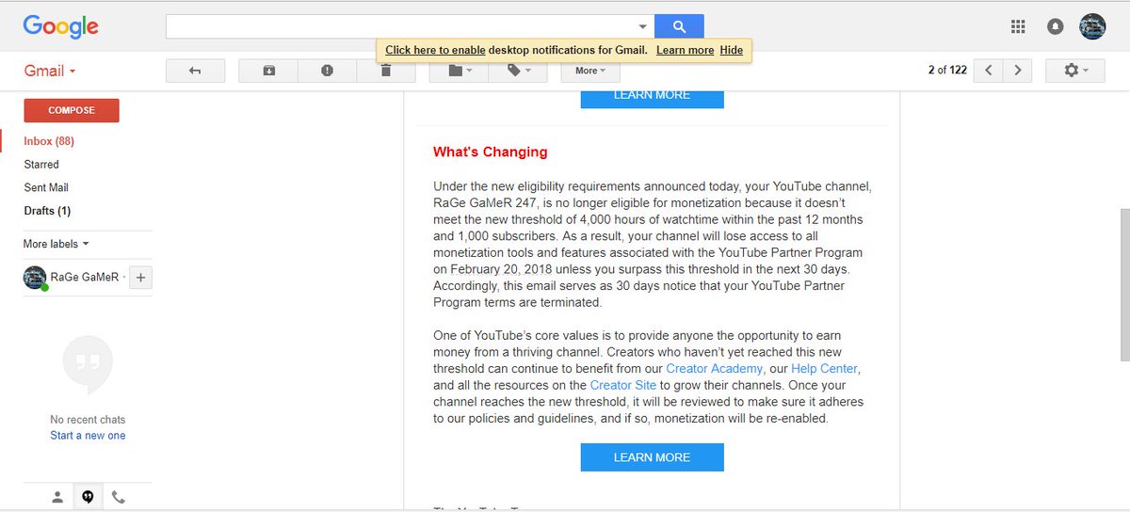Click the page vertical scrollbar thumb
This screenshot has width=1130, height=512.
(1124, 285)
